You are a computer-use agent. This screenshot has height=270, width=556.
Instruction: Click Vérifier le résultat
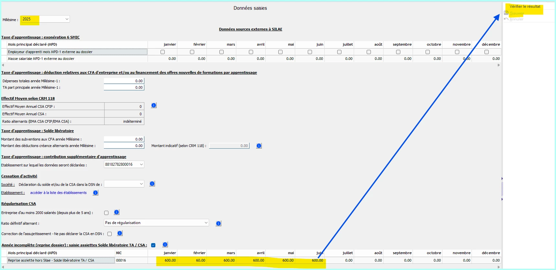(525, 6)
